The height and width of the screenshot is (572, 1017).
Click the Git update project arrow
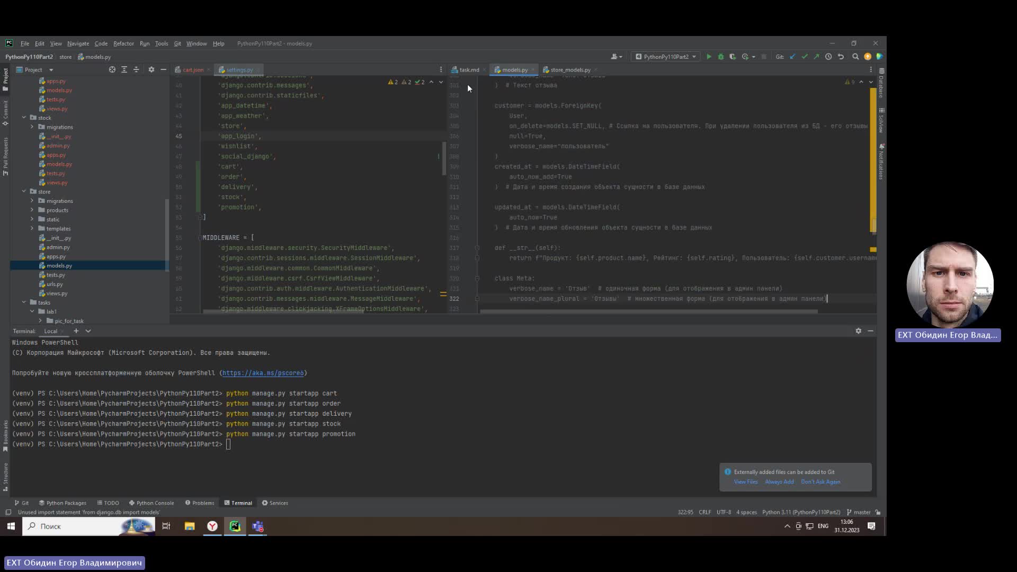pos(792,57)
